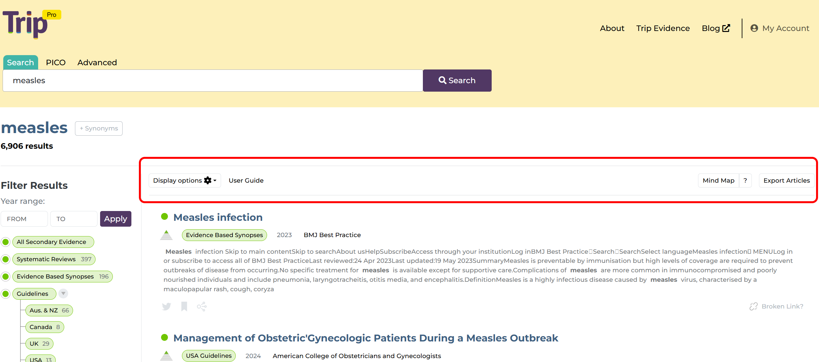Click the green dot beside Measles infection
819x362 pixels.
pyautogui.click(x=165, y=217)
